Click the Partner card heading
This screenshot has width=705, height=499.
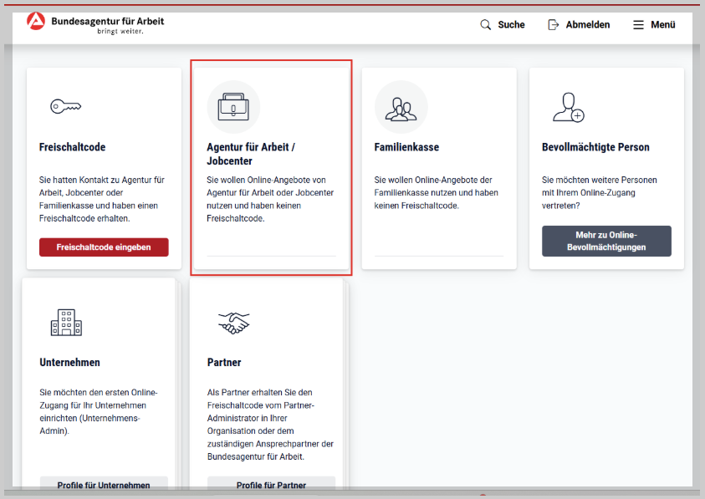coord(224,362)
